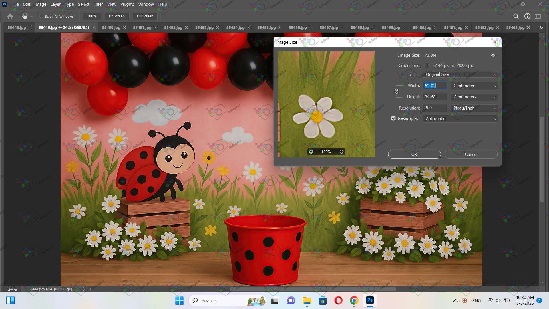549x309 pixels.
Task: Uncheck the Resample checkbox
Action: click(393, 118)
